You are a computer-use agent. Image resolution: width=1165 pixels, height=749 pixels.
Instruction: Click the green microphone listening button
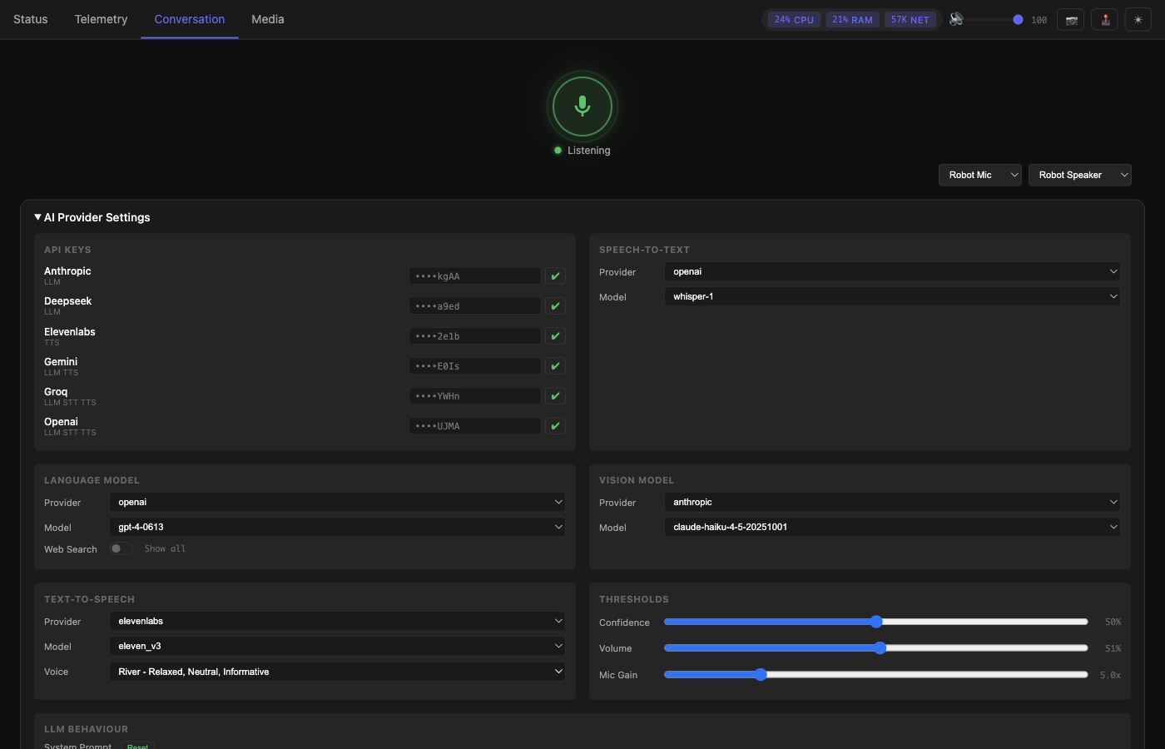coord(582,107)
